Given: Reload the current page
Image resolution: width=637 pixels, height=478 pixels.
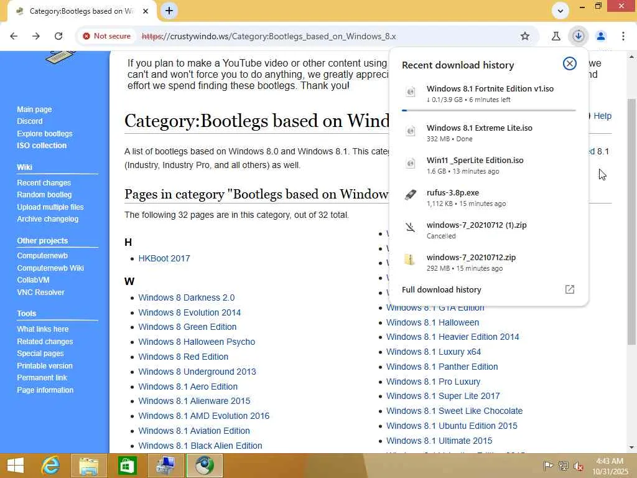Looking at the screenshot, I should click(x=58, y=36).
